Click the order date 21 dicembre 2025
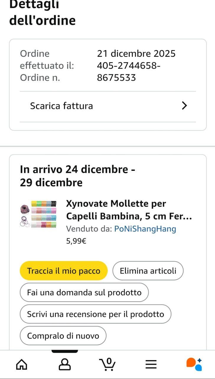This screenshot has height=379, width=215. 136,54
